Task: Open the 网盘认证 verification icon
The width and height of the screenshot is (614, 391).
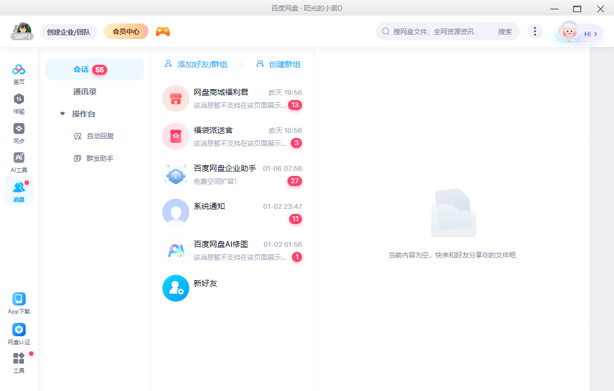Action: pos(18,331)
